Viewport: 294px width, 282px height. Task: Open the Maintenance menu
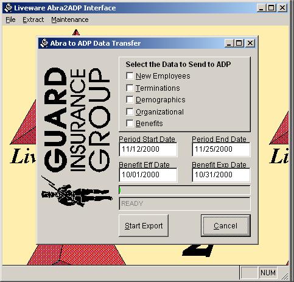[70, 19]
